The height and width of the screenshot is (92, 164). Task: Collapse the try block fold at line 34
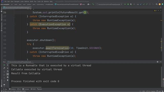pyautogui.click(x=14, y=44)
